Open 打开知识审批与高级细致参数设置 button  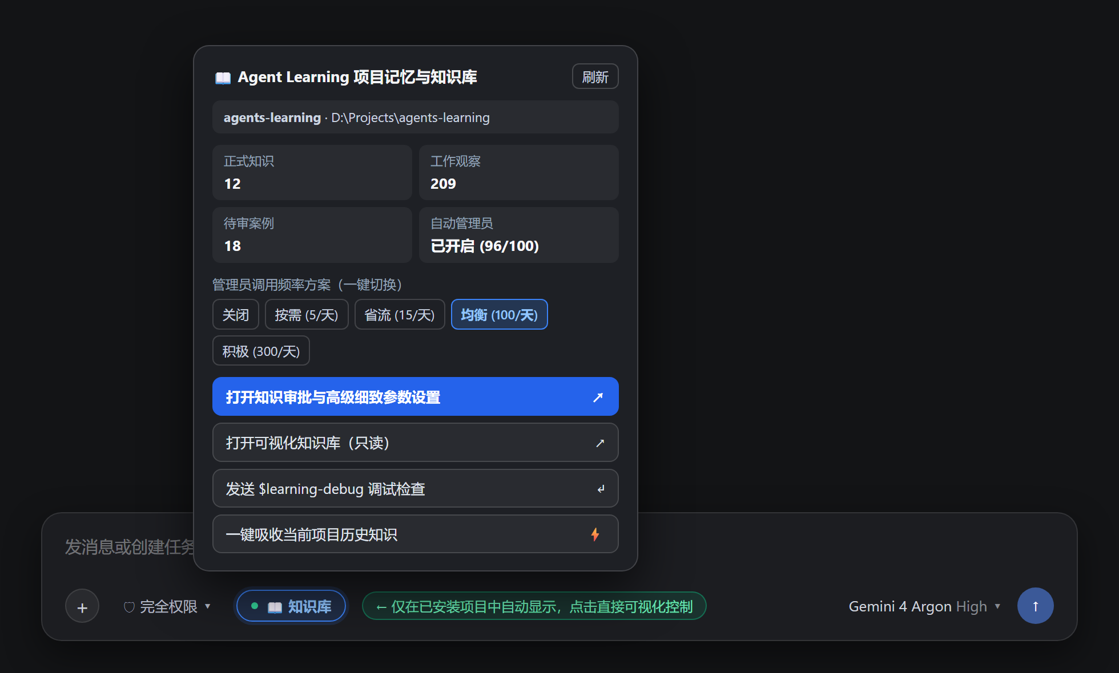tap(415, 396)
